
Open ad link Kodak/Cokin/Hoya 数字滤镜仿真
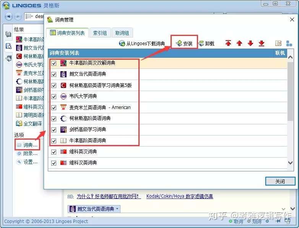pos(180,196)
